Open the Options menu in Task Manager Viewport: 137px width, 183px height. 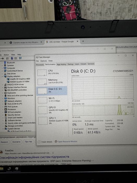coord(44,61)
